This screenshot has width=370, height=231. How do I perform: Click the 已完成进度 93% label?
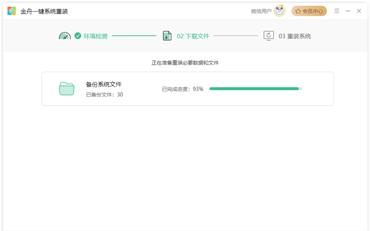pos(183,89)
